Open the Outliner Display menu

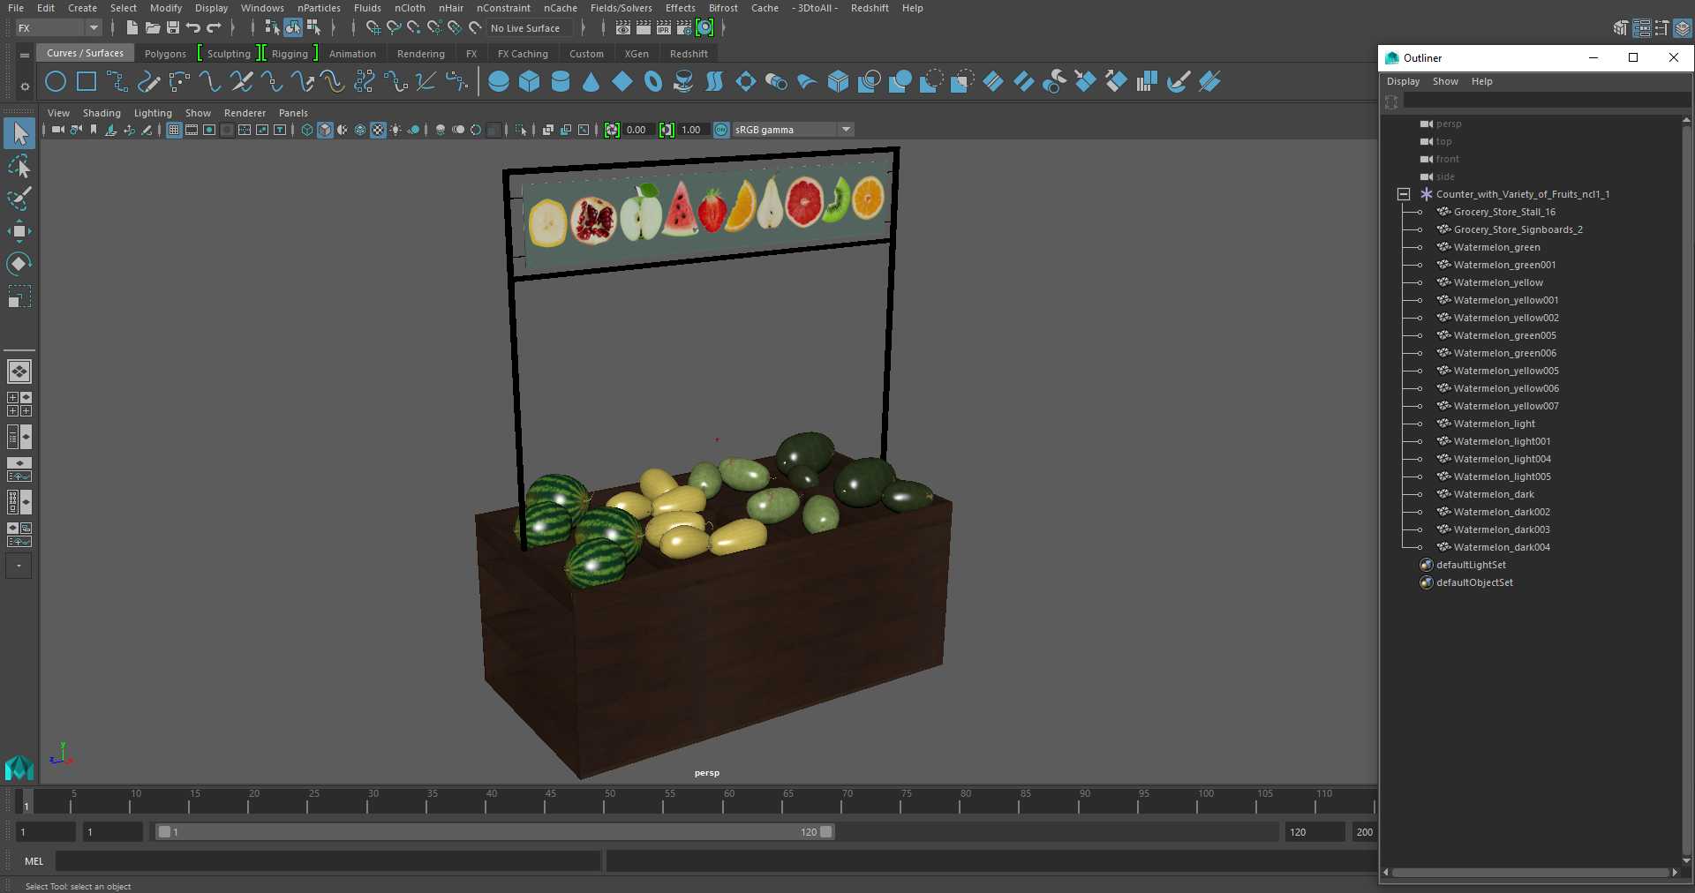tap(1403, 81)
